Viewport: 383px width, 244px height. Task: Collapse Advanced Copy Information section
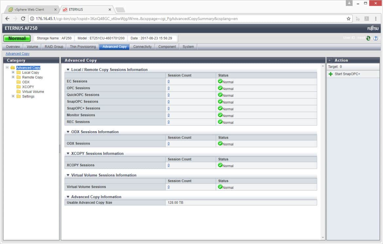(68, 197)
